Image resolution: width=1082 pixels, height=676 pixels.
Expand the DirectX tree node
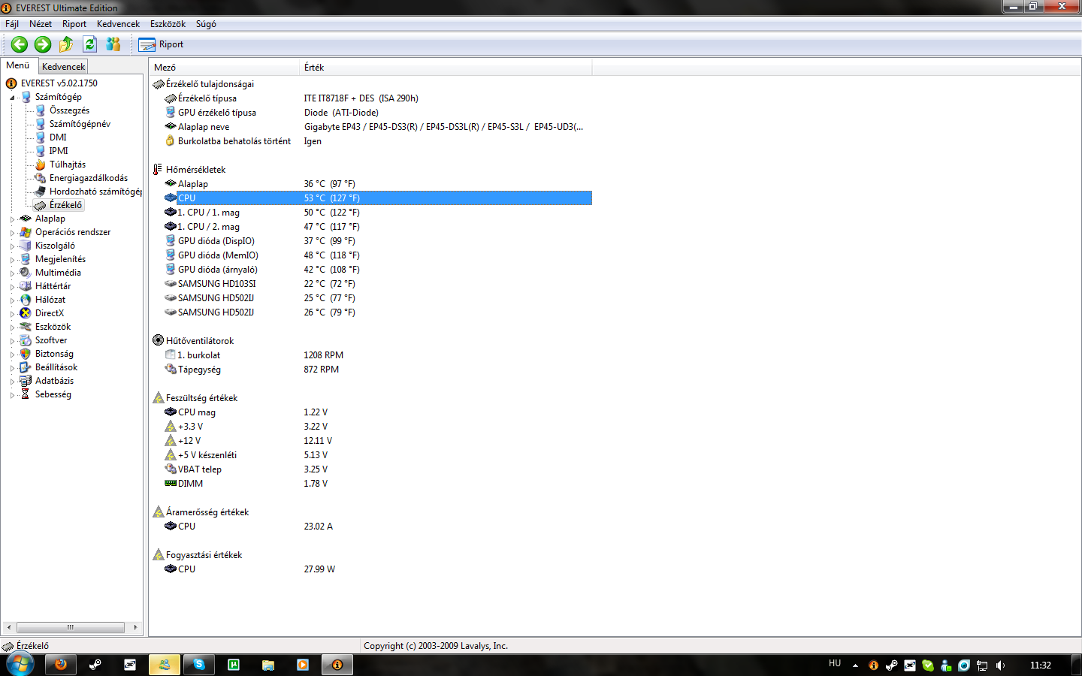12,314
